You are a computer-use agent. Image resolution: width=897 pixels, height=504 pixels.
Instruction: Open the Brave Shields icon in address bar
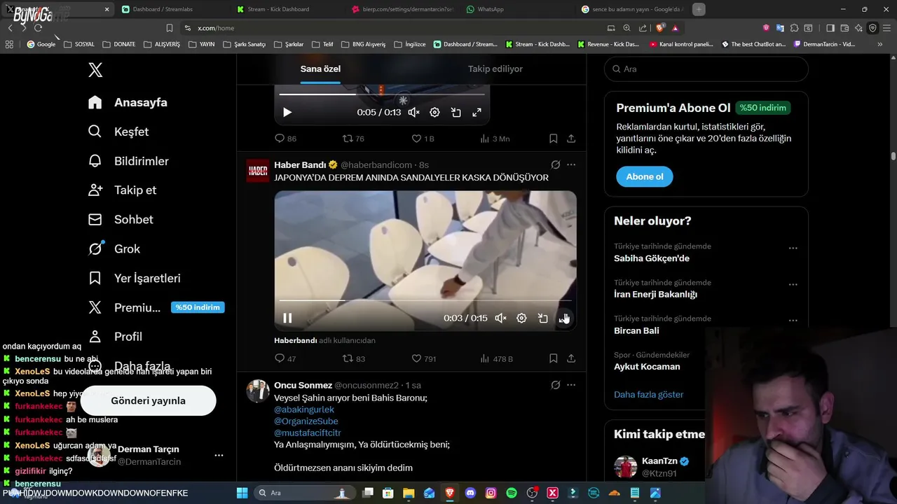(660, 28)
